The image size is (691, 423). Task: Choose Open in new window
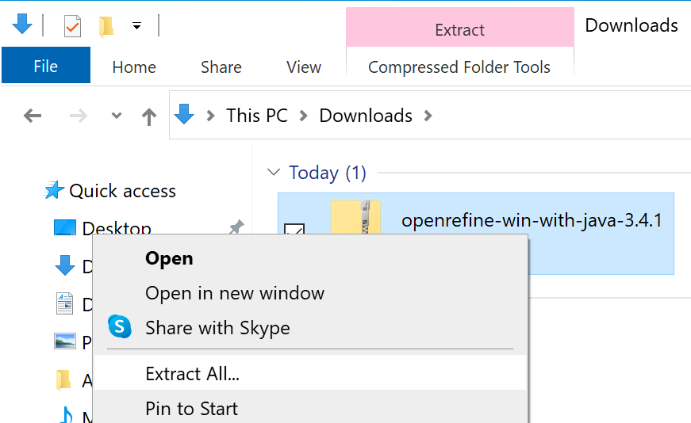pos(235,293)
